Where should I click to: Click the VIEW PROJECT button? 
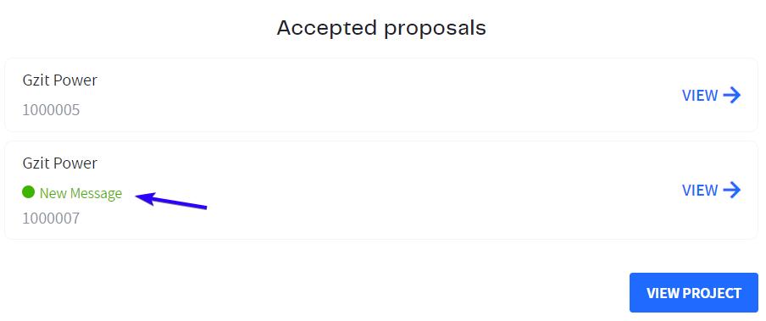[694, 293]
